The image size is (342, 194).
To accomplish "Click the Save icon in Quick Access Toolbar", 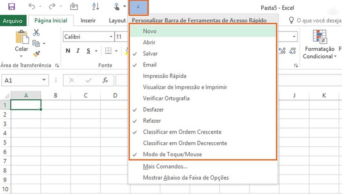I will click(x=11, y=7).
